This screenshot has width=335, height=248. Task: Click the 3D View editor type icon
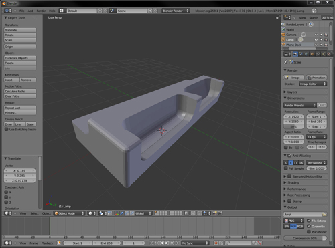point(8,213)
